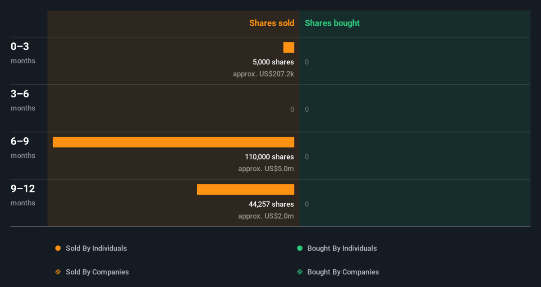This screenshot has height=287, width=541.
Task: Select the 9–12 months row label
Action: click(23, 195)
